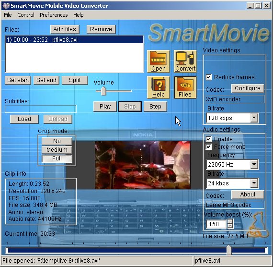Select the Full crop mode

[57, 158]
